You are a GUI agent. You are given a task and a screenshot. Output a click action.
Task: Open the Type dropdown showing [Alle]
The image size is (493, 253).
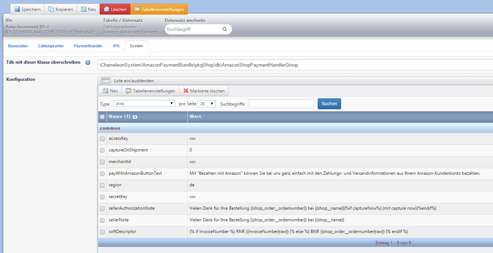click(x=144, y=104)
